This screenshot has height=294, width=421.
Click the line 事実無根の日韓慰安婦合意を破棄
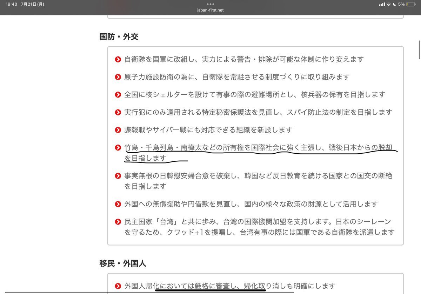tap(258, 181)
